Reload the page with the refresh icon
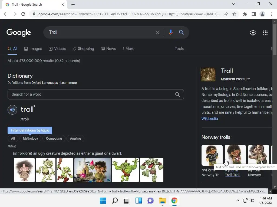 23,14
